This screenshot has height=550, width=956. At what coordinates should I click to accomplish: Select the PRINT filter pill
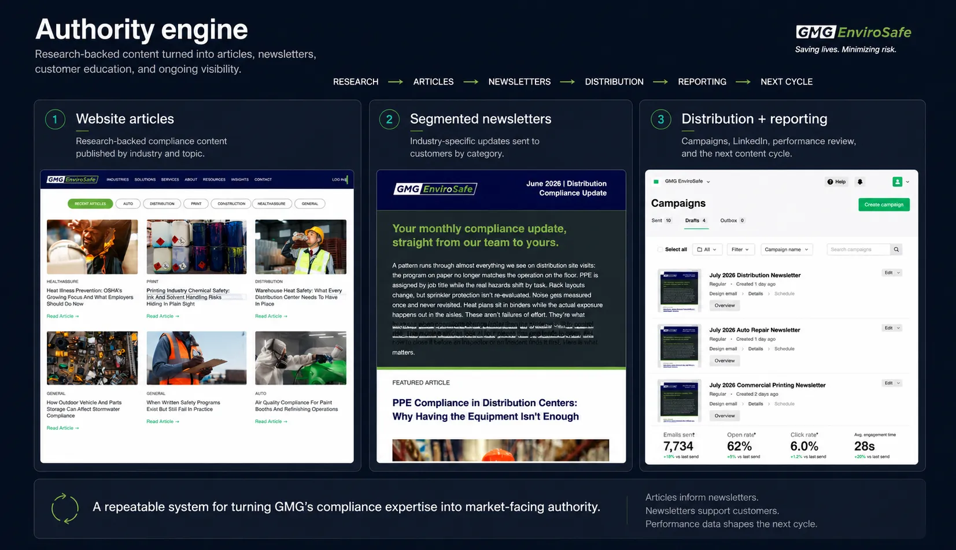click(196, 203)
